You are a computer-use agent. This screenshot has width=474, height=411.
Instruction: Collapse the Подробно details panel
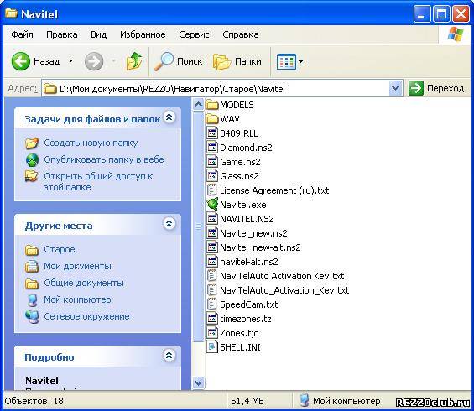[x=169, y=355]
